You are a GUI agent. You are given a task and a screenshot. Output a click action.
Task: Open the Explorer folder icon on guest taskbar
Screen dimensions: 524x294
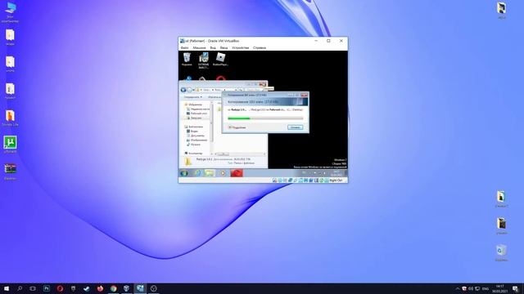[210, 173]
